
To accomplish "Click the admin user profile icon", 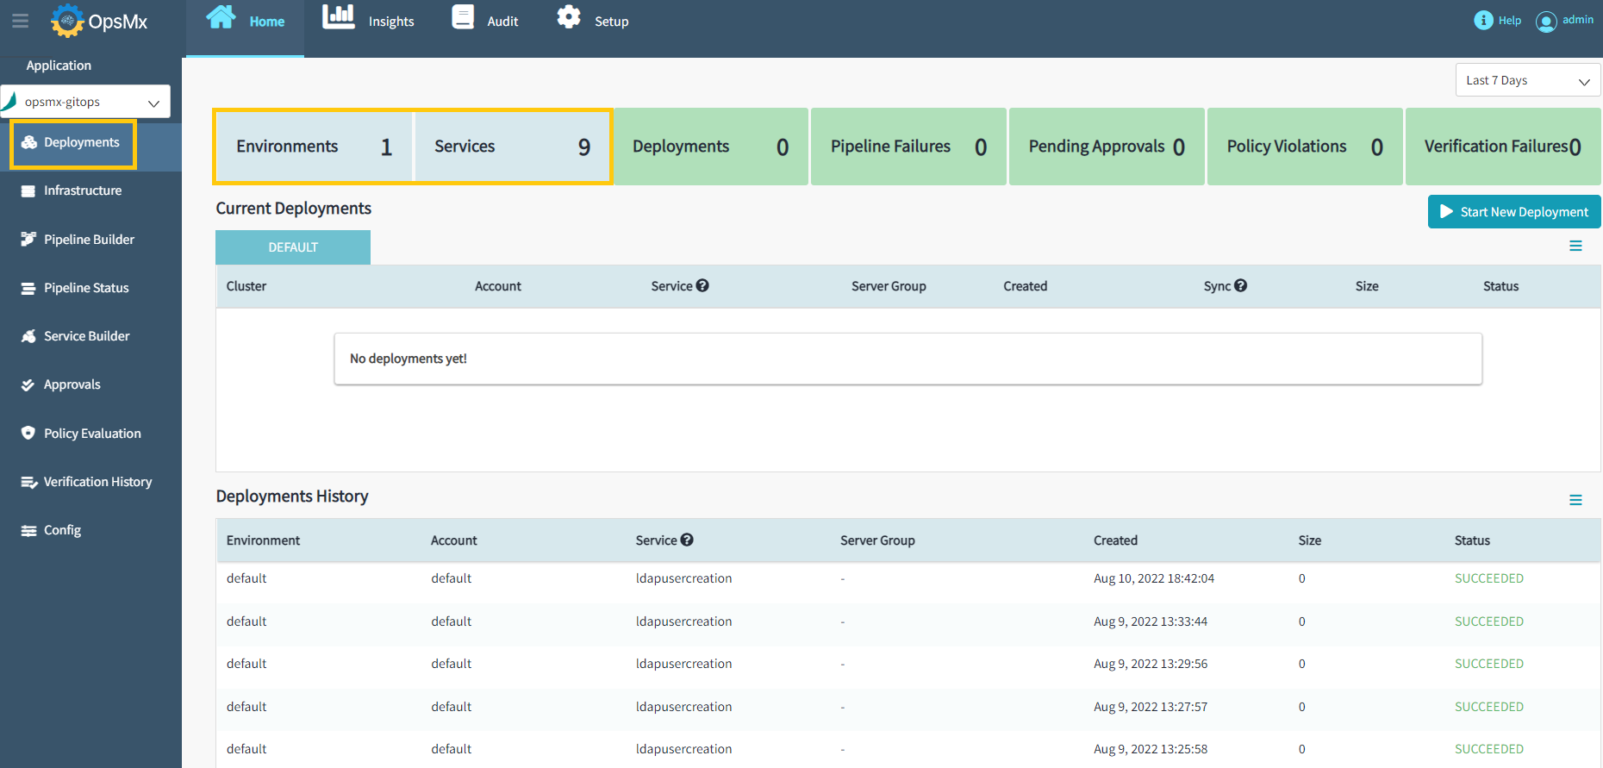I will (x=1546, y=22).
